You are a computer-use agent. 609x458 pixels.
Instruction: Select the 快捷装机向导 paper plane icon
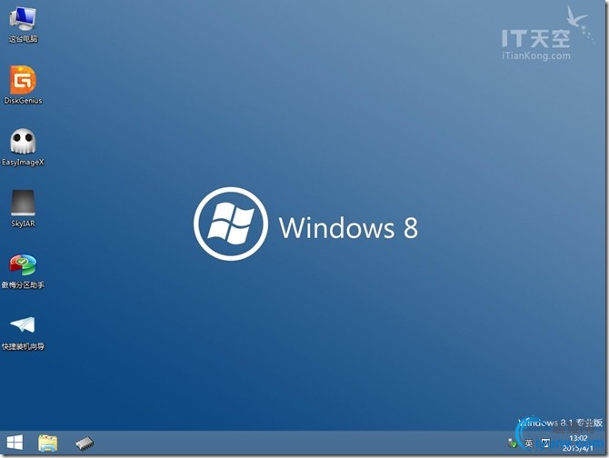tap(23, 334)
